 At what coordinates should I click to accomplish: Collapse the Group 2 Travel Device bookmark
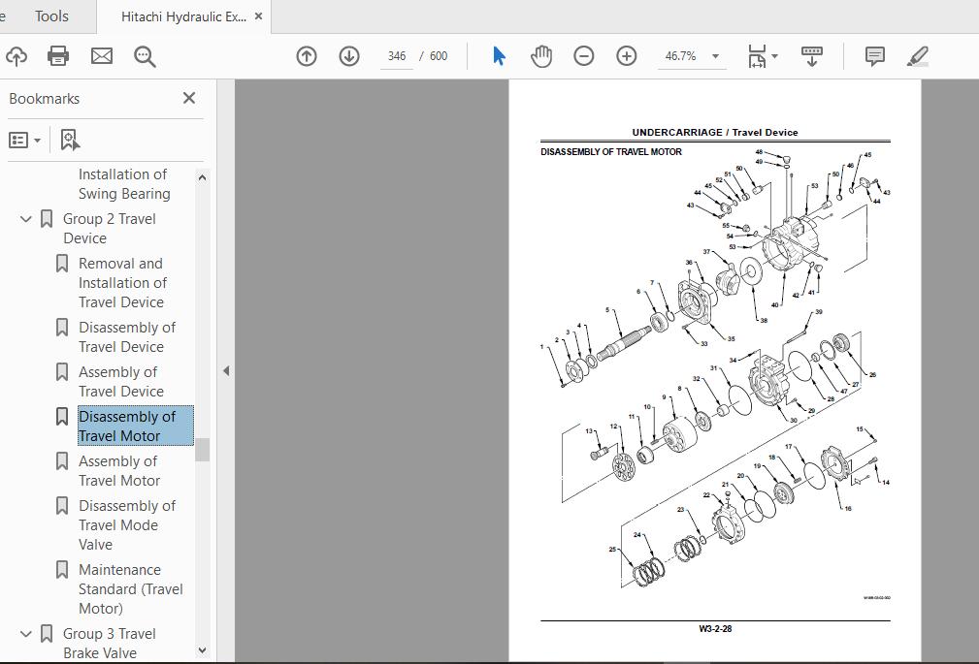[25, 219]
